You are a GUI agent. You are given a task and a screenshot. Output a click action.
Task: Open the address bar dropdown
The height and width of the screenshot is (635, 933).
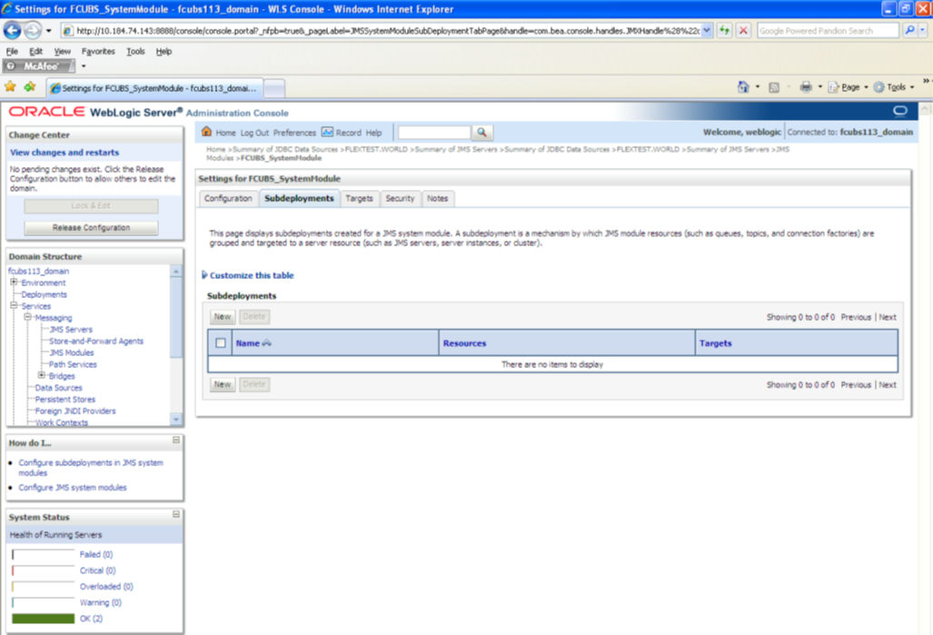pyautogui.click(x=706, y=30)
